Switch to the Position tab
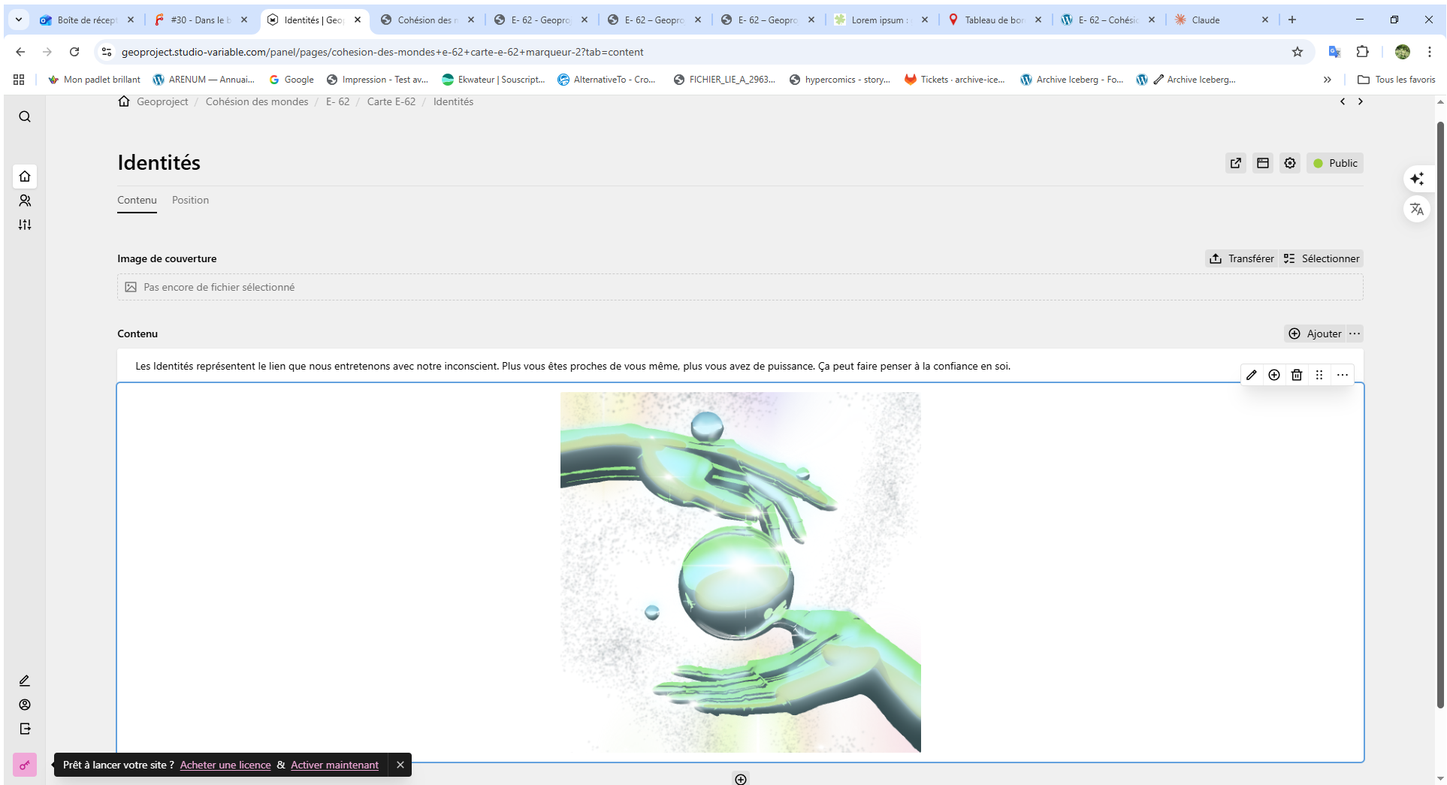The image size is (1447, 785). click(x=190, y=200)
